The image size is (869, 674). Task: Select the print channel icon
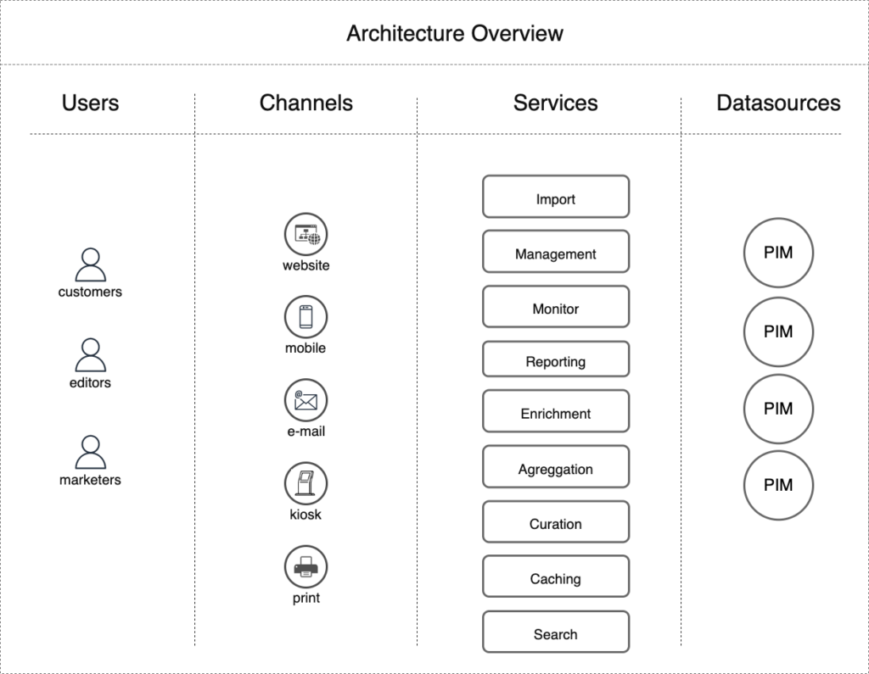(x=306, y=567)
